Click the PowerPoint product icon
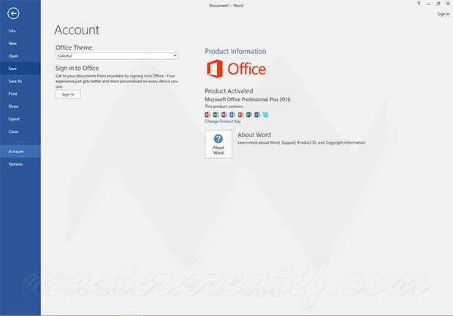 [240, 115]
